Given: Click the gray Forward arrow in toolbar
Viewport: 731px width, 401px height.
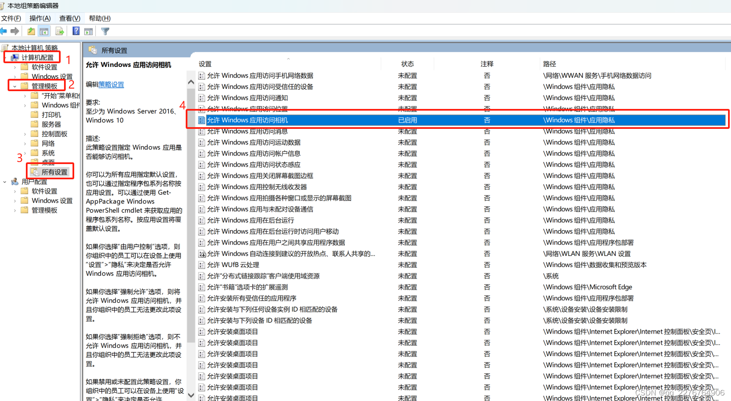Looking at the screenshot, I should [15, 31].
